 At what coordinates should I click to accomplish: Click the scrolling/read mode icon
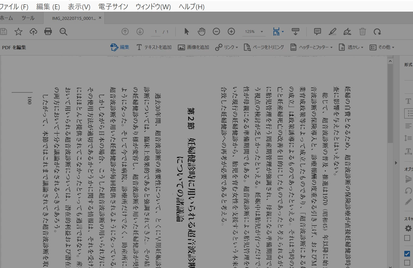coord(296,32)
